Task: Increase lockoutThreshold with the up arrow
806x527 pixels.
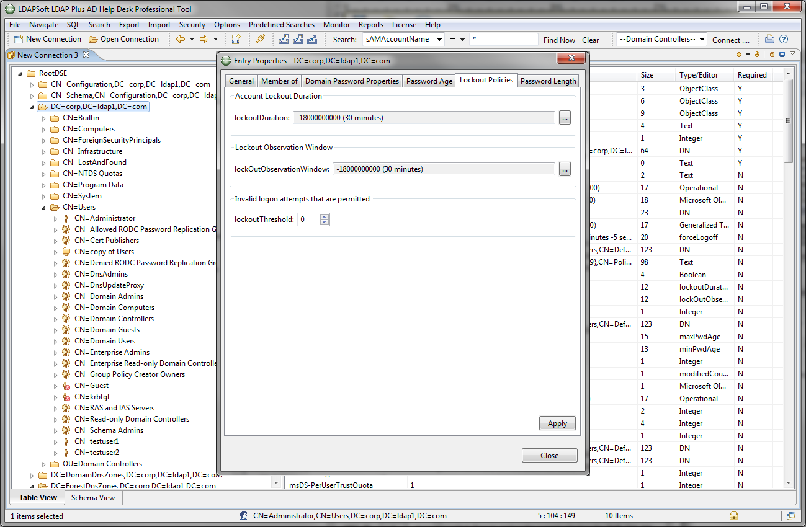Action: (x=325, y=216)
